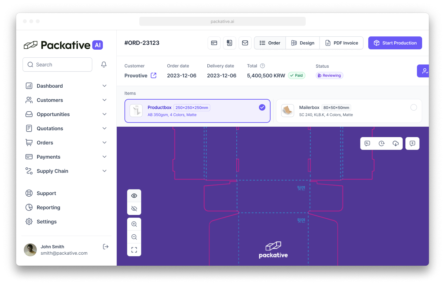Viewport: 445px width, 285px height.
Task: Click the notification bell icon
Action: pyautogui.click(x=104, y=64)
